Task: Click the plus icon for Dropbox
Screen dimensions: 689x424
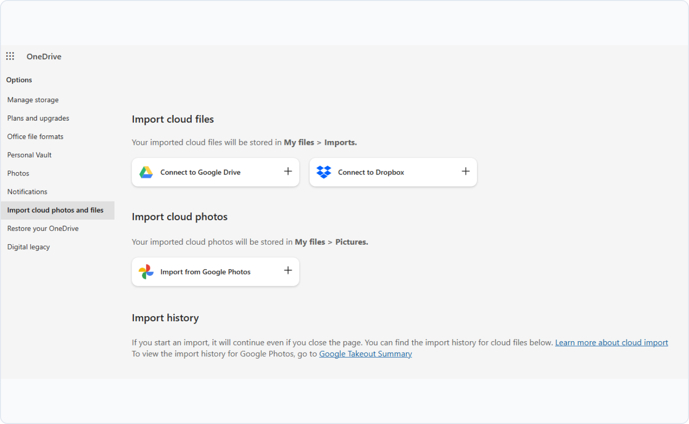Action: pos(466,171)
